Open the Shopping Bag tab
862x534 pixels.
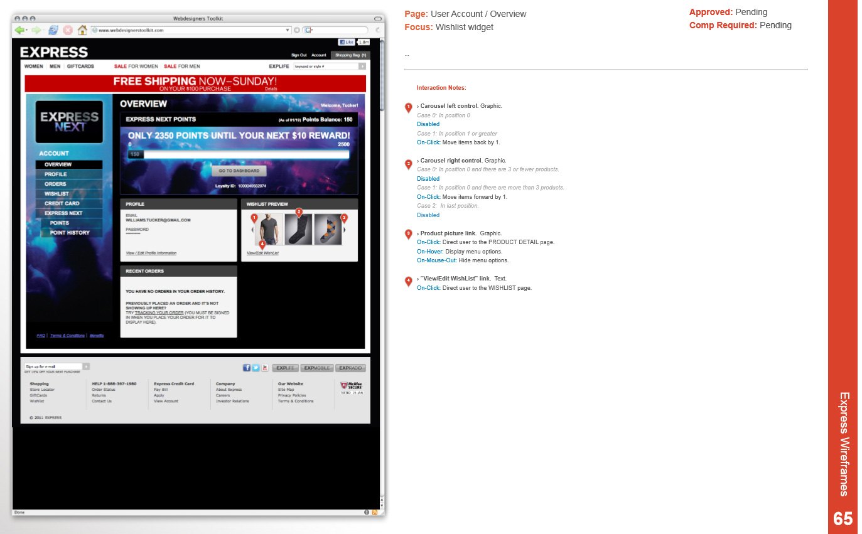(x=350, y=55)
